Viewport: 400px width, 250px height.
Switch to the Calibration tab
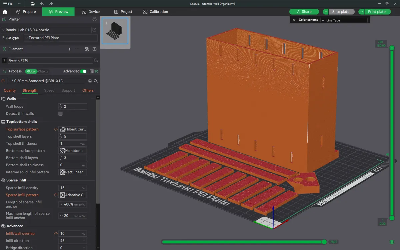pyautogui.click(x=155, y=12)
